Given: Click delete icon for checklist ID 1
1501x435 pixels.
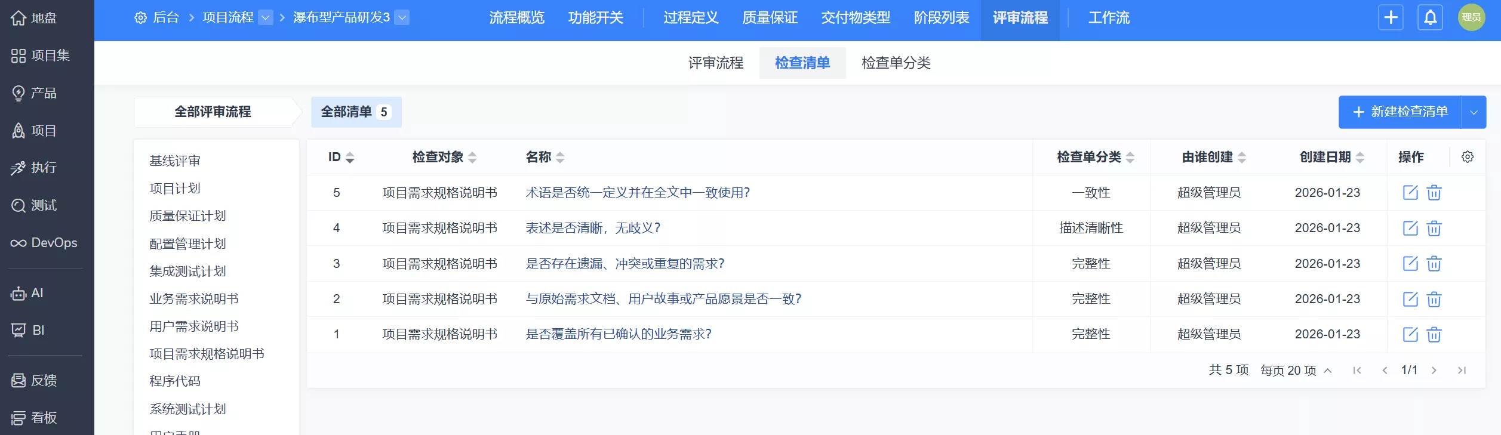Looking at the screenshot, I should tap(1434, 334).
